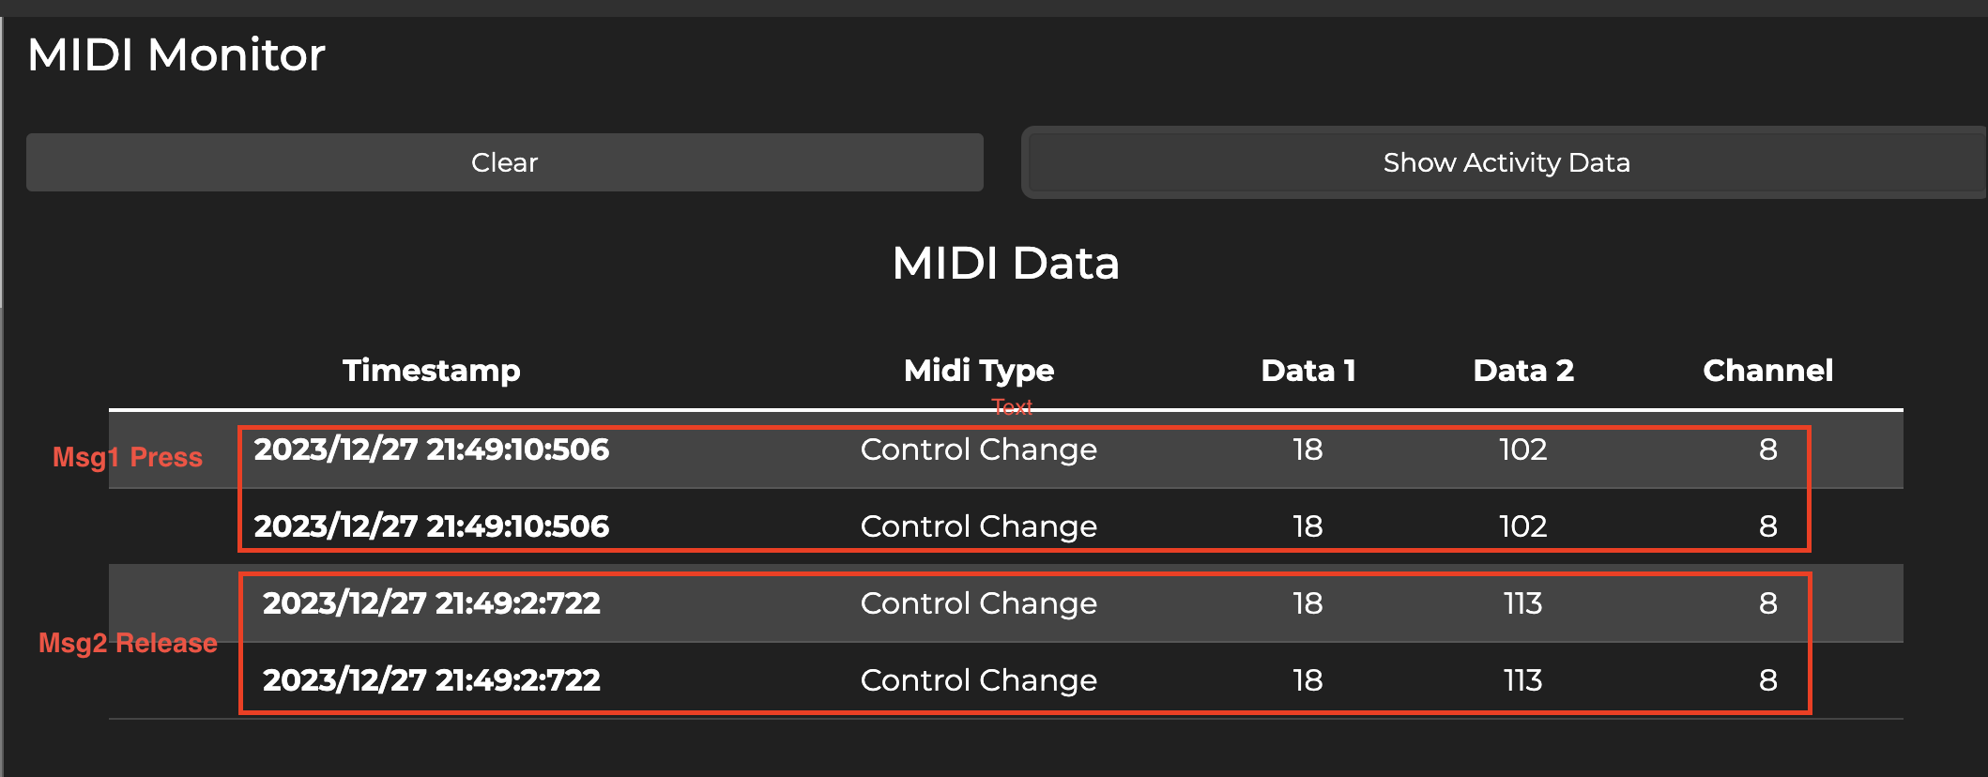Click the red Msg2 Release label
This screenshot has height=777, width=1988.
[128, 643]
